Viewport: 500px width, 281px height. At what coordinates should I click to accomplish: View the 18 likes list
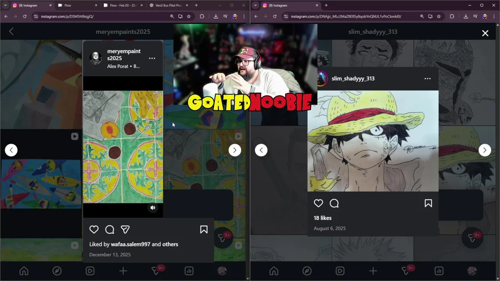[323, 218]
